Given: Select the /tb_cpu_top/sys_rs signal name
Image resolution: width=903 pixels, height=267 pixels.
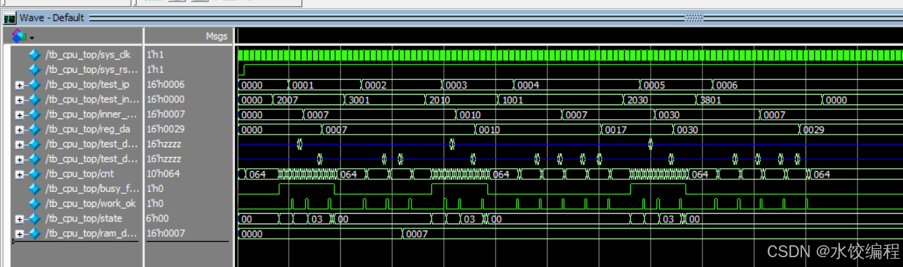Looking at the screenshot, I should tap(92, 69).
